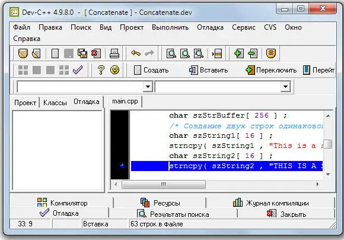Click inside the left empty combo box field
Viewport: 344px width, 240px height.
point(80,87)
